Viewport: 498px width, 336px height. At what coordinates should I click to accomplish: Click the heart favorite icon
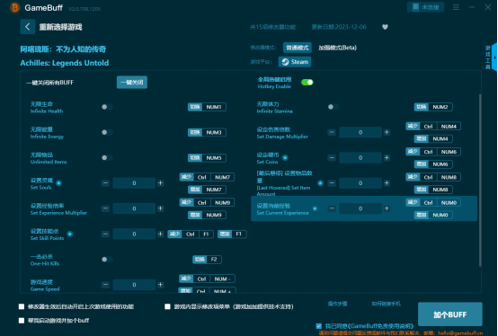[x=385, y=27]
